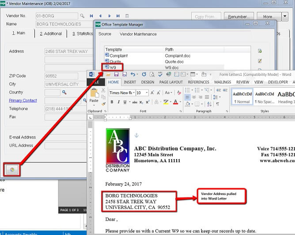
Task: Open the 3. Statistics tab in Vendor Maintenance
Action: pos(83,34)
